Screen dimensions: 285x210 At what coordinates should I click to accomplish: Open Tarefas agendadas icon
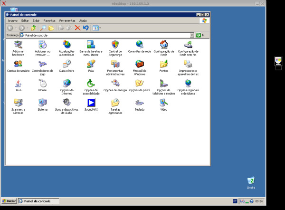coord(115,106)
